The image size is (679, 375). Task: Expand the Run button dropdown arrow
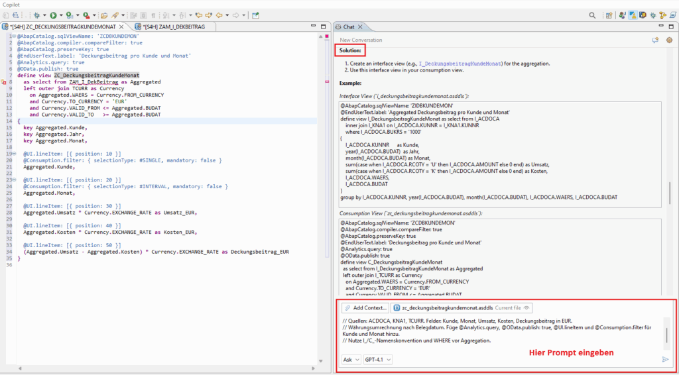pyautogui.click(x=60, y=15)
